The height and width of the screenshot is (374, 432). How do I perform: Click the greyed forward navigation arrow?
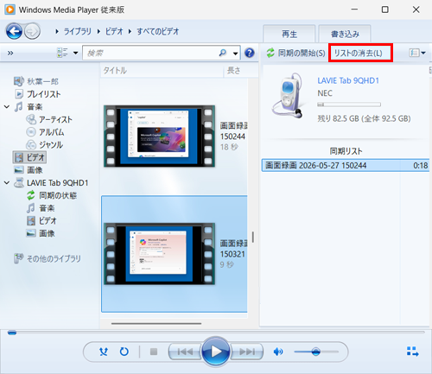[x=32, y=31]
